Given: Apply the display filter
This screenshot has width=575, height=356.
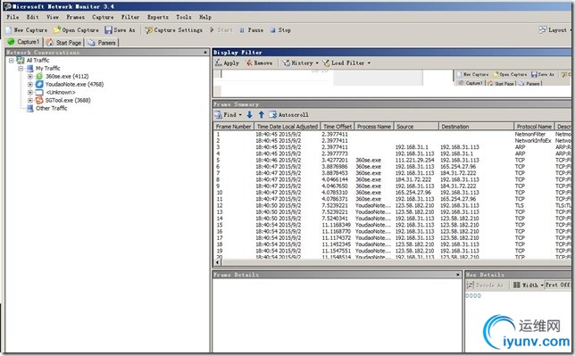Looking at the screenshot, I should pos(227,63).
